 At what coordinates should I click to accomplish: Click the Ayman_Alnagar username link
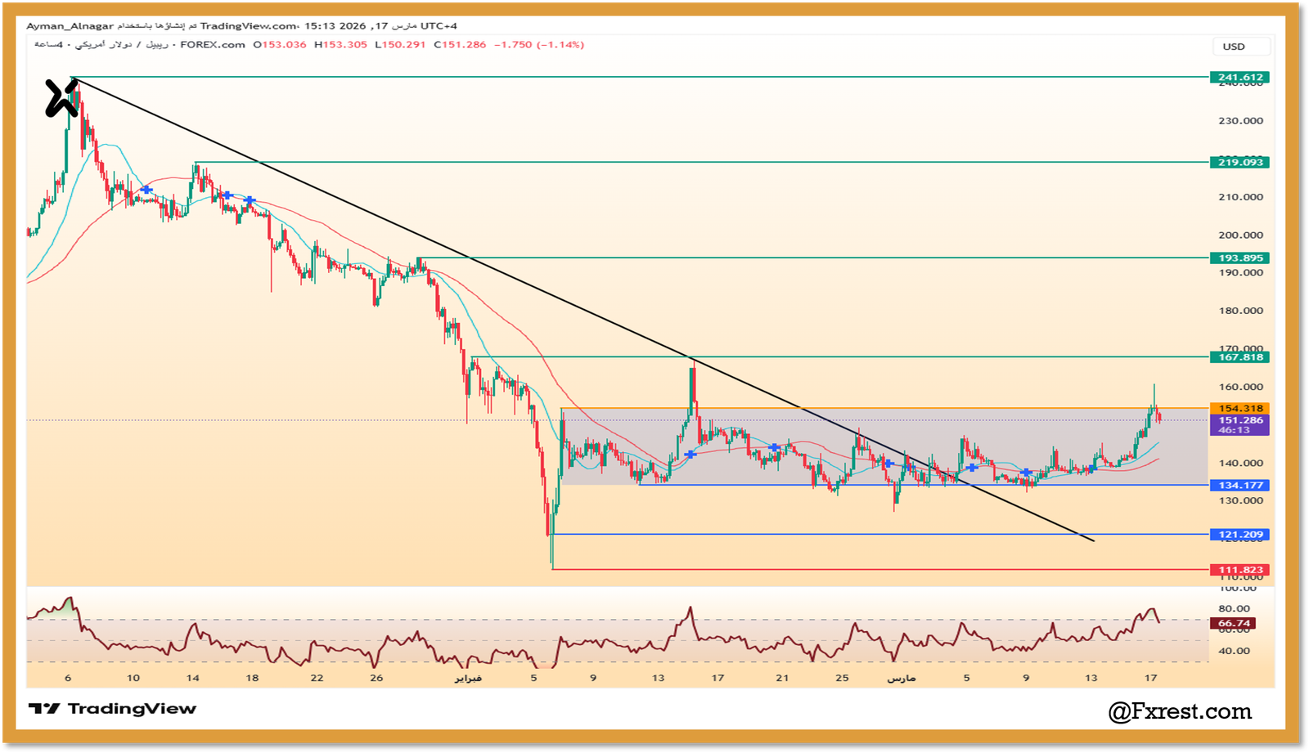point(68,25)
